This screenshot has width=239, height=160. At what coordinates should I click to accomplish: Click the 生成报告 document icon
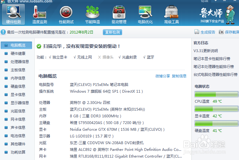coord(197,32)
